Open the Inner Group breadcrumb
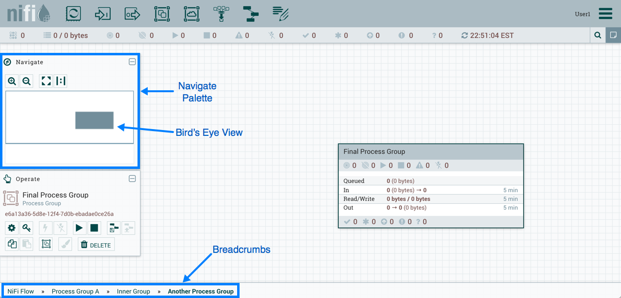 point(134,291)
